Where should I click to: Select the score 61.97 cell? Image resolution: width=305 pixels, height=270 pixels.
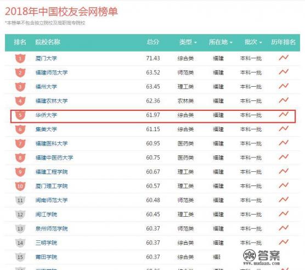[x=153, y=115]
